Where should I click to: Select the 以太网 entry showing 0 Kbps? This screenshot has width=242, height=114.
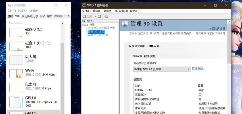coord(34,87)
